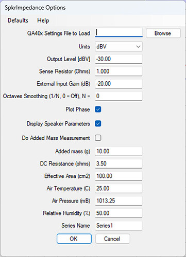Enable Do Added Mass Measurement
186x257 pixels.
tap(98, 138)
